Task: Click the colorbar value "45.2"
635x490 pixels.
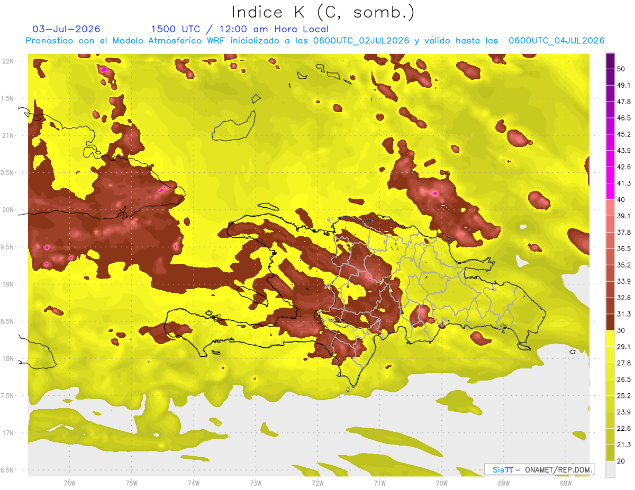Action: pos(624,134)
